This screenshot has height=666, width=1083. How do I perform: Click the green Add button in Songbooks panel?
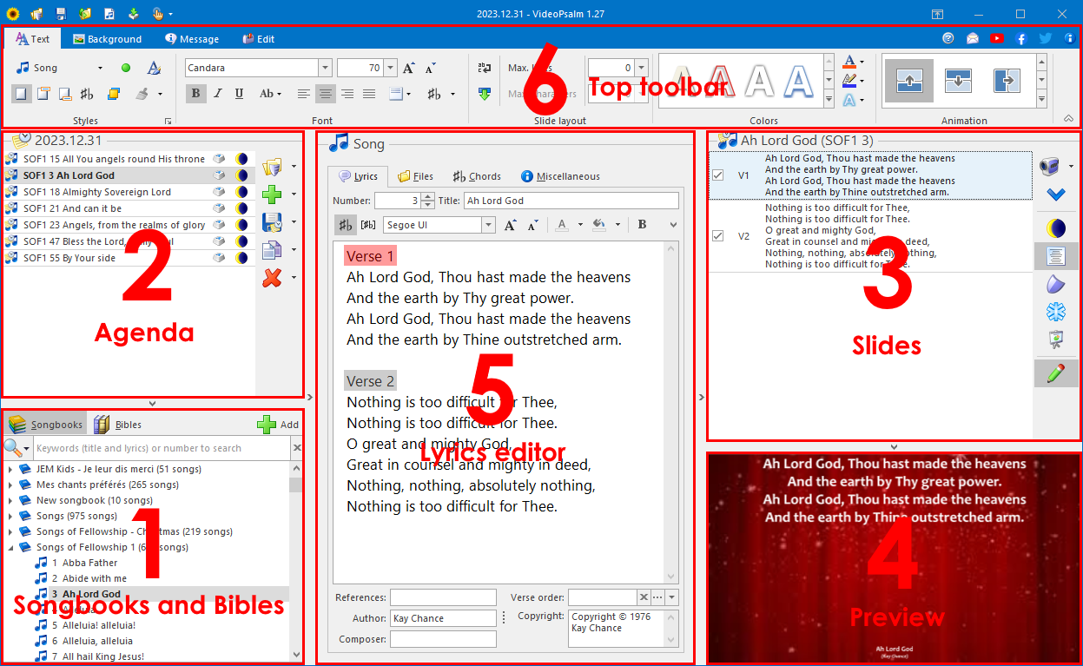[276, 424]
